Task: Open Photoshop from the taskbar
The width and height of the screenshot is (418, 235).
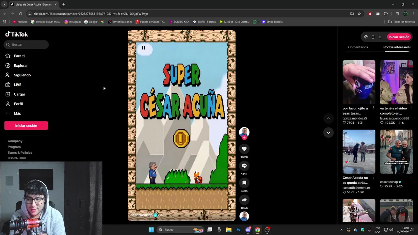Action: point(238,230)
